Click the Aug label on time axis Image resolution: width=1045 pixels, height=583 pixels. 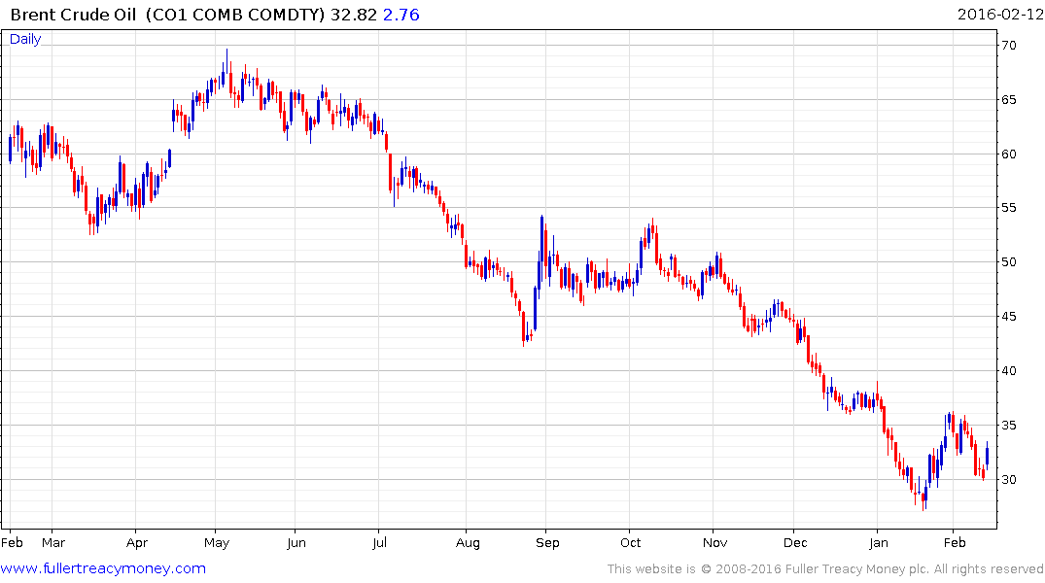(x=468, y=543)
